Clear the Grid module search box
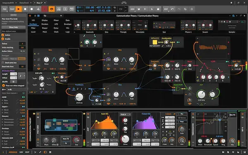This screenshot has width=248, height=155. pos(61,16)
